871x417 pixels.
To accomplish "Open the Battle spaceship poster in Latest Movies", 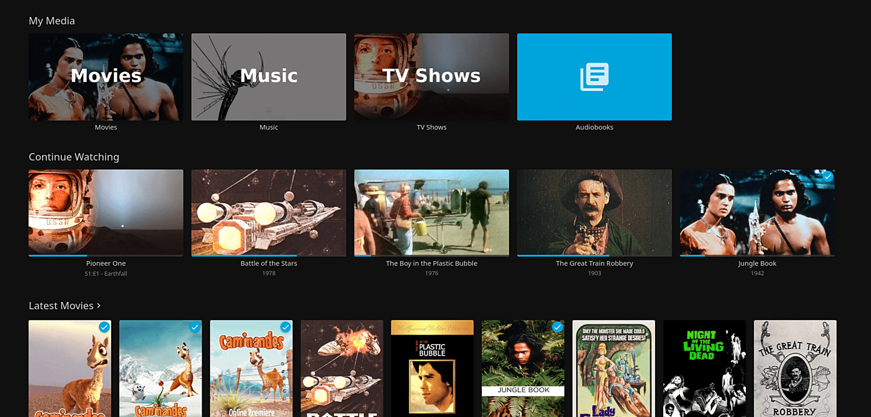I will coord(342,368).
